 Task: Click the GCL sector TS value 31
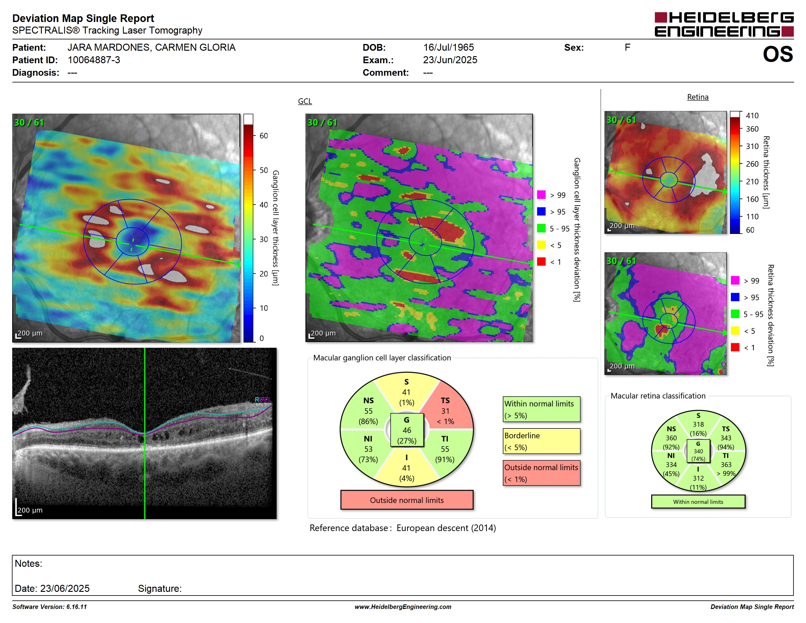[x=445, y=411]
